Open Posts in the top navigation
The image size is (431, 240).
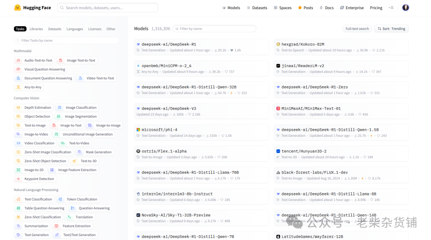click(306, 8)
